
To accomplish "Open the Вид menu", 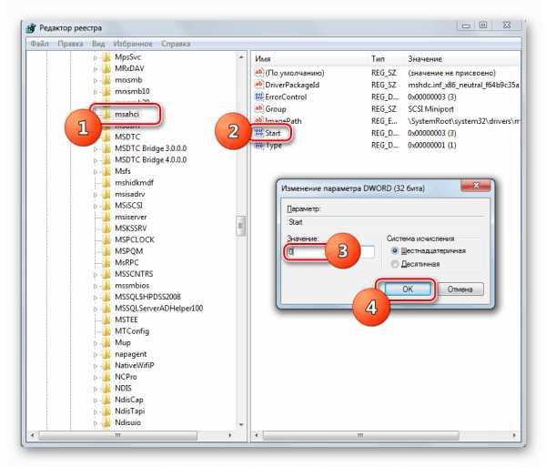I will [x=98, y=44].
